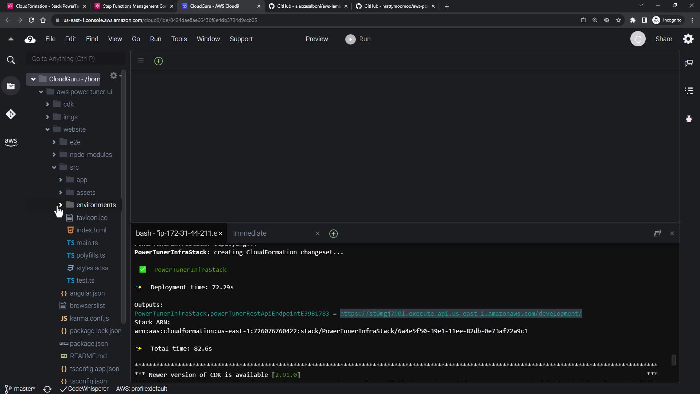The width and height of the screenshot is (700, 394).
Task: Open the AWS Toolkit sidebar icon
Action: [11, 142]
